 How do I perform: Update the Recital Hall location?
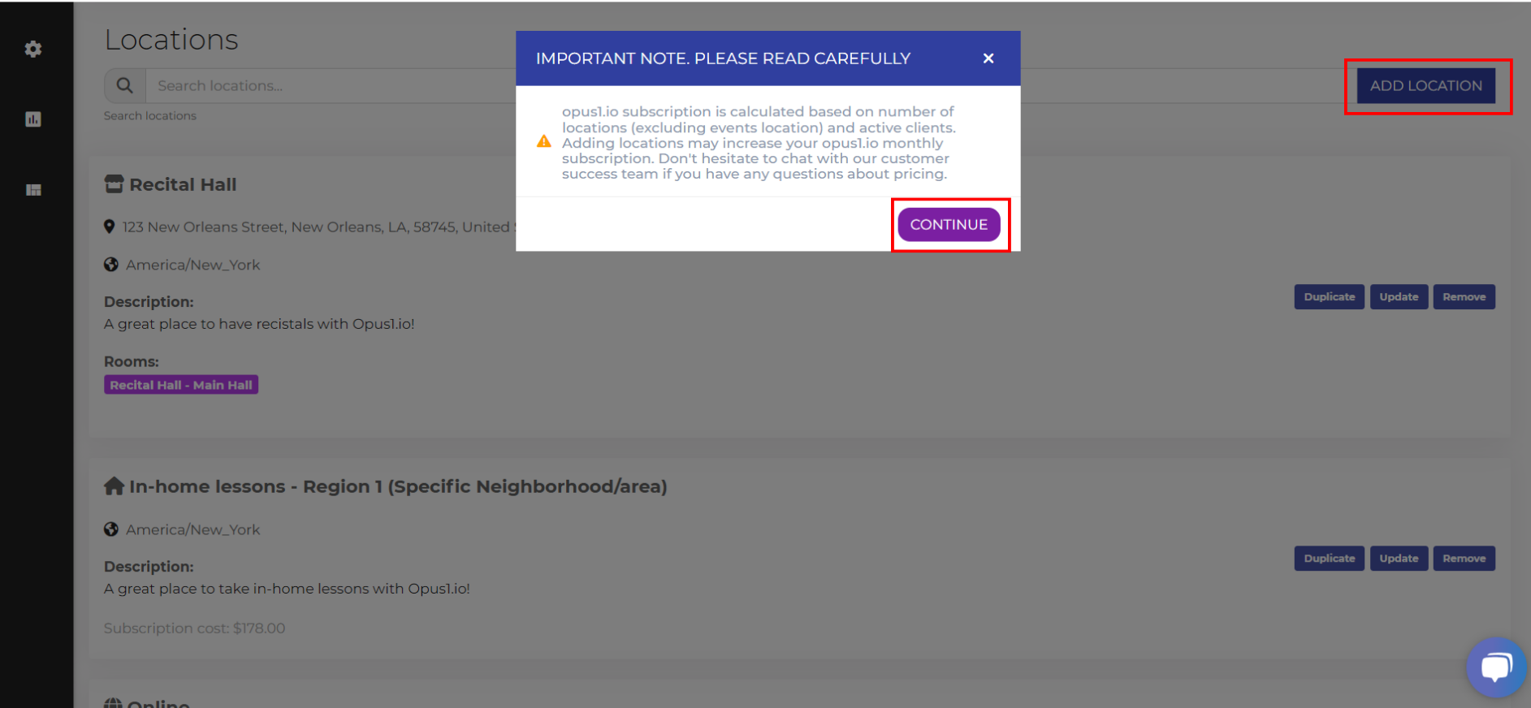[x=1398, y=297]
